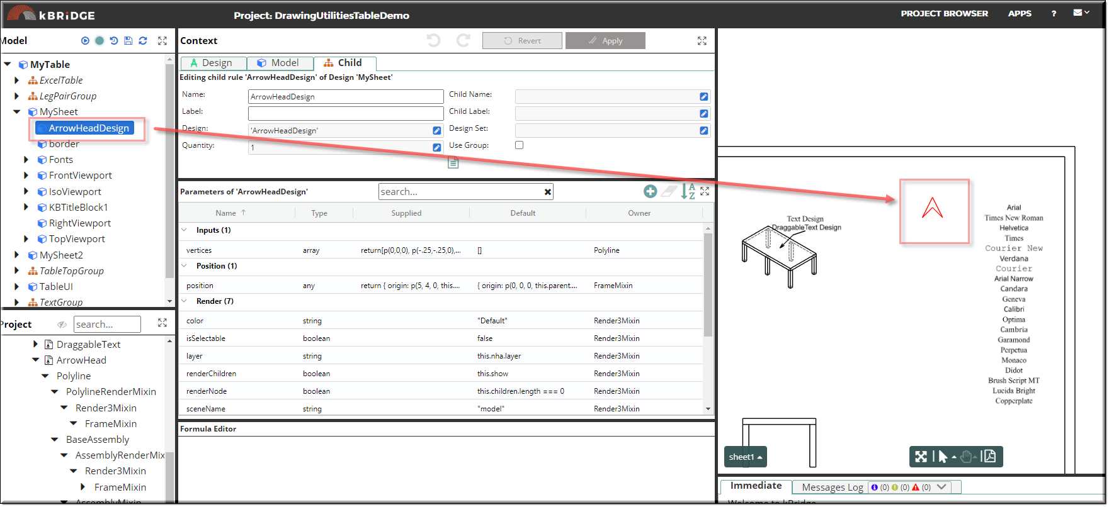Image resolution: width=1109 pixels, height=507 pixels.
Task: Switch to the Model tab
Action: 280,63
